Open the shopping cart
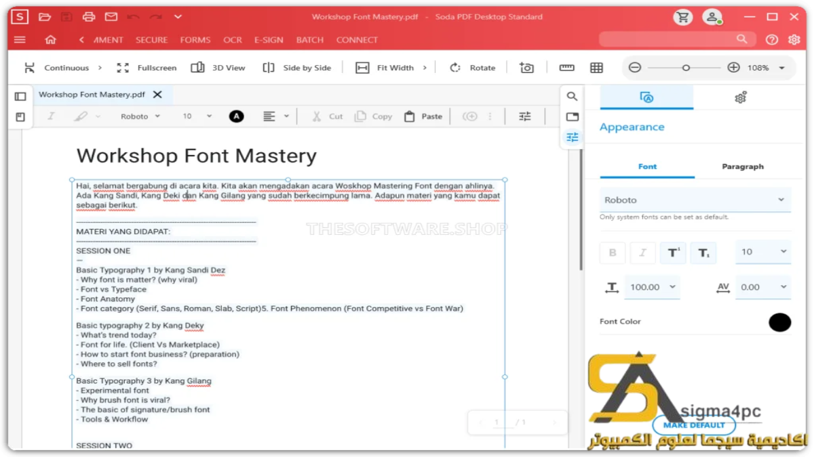 coord(683,17)
